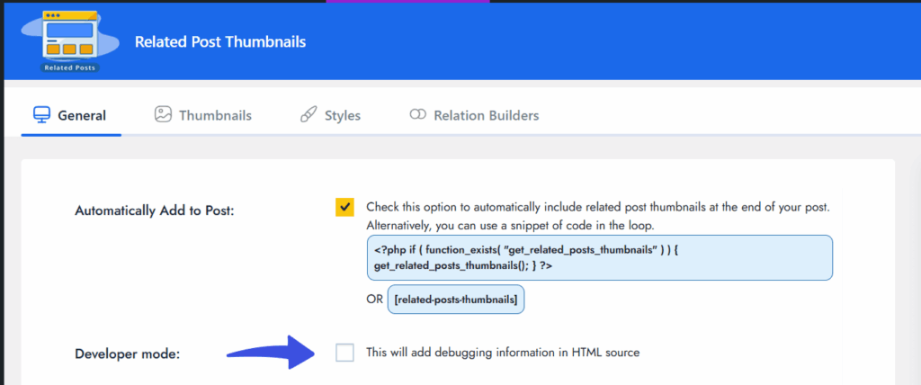Click the 'Automatically Add to Post:' label
Screen dimensions: 921x385
(155, 210)
